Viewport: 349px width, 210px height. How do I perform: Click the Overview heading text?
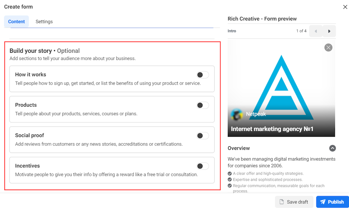click(239, 148)
